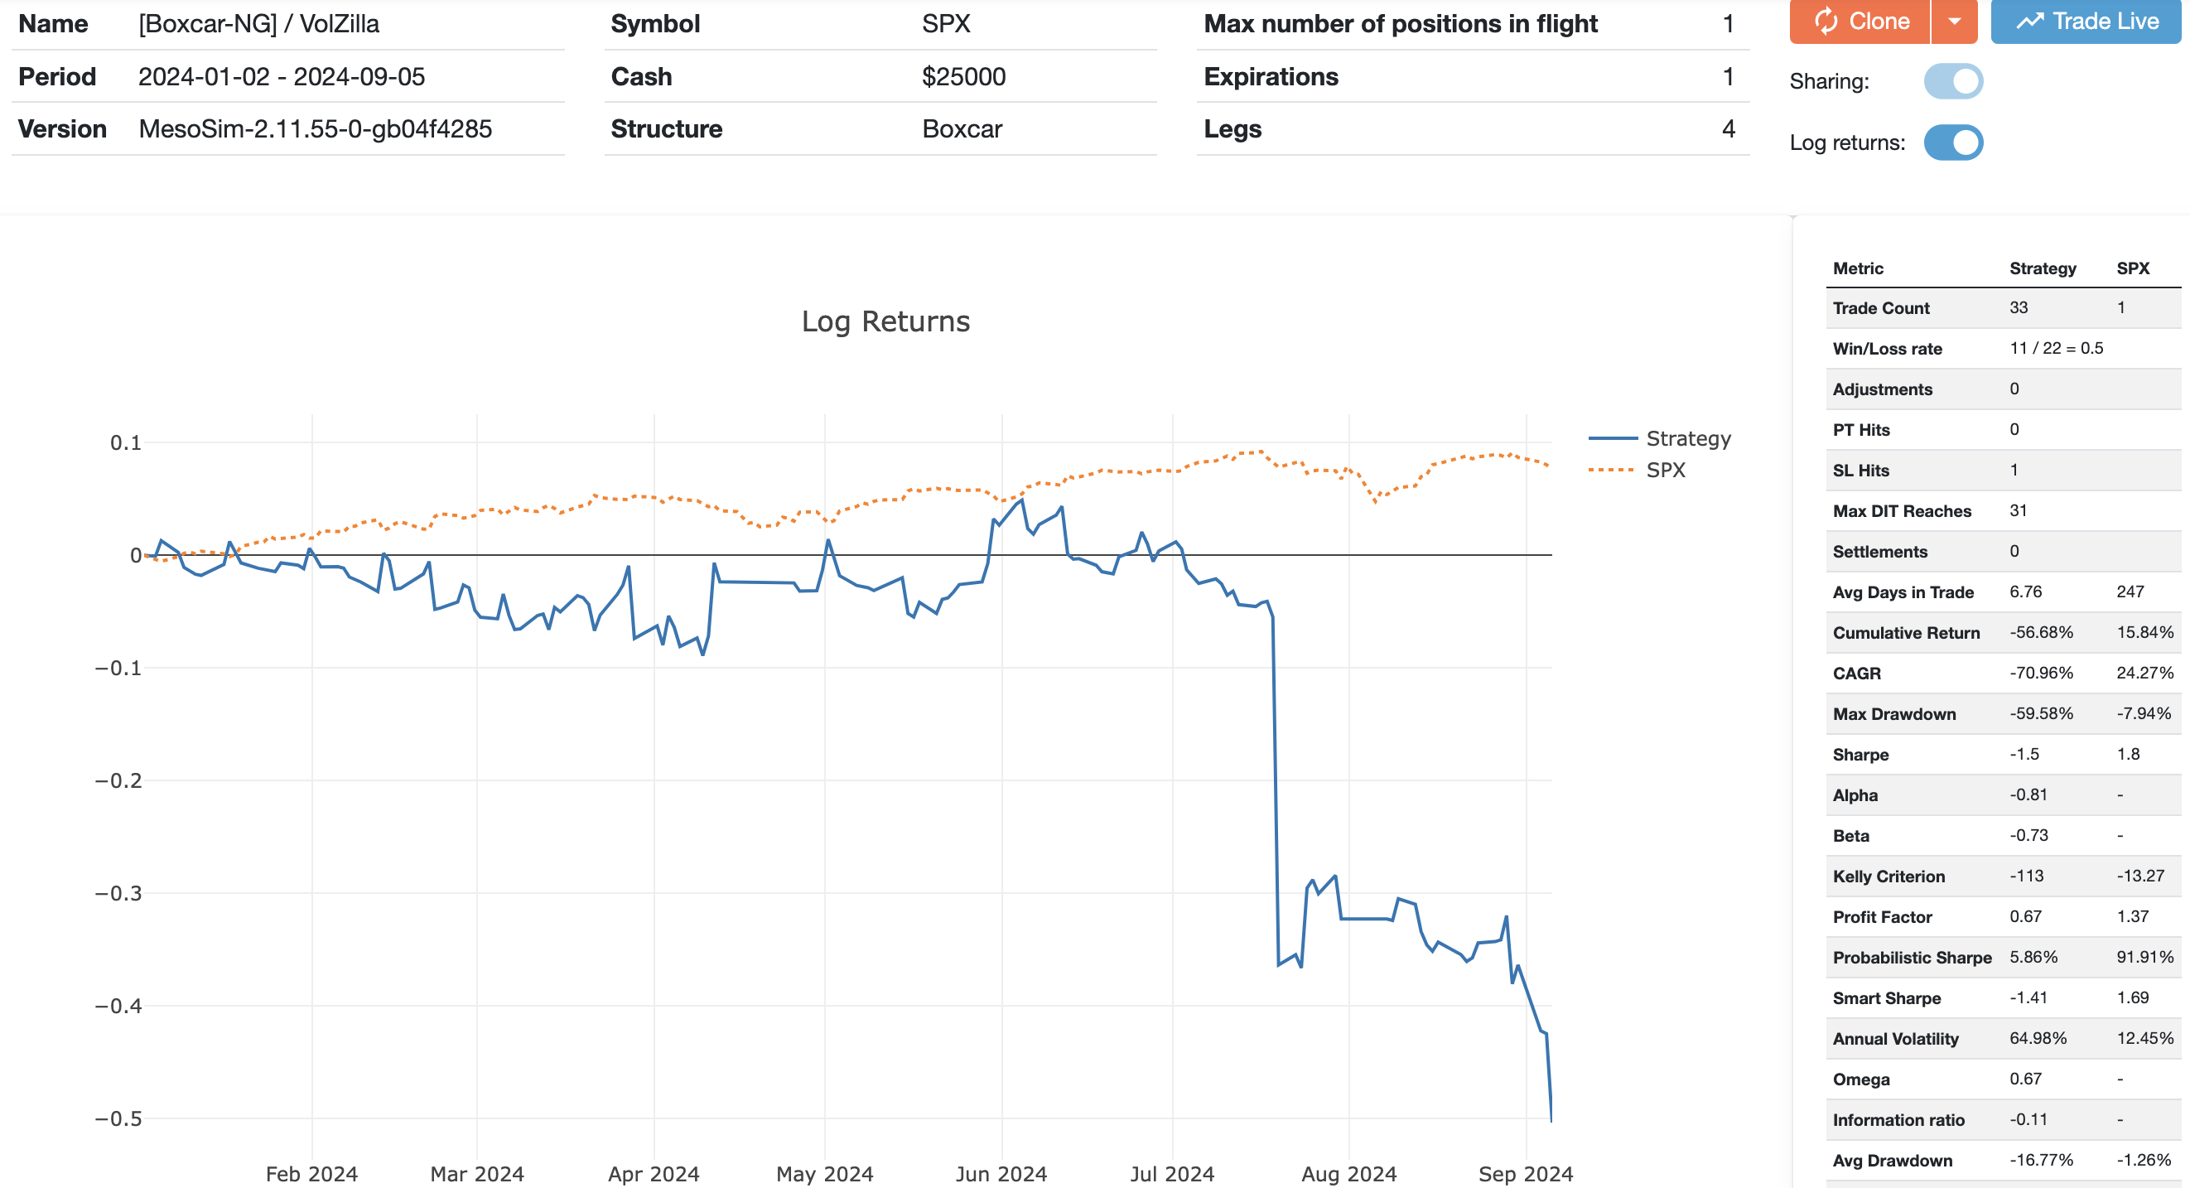The width and height of the screenshot is (2190, 1188).
Task: Click the blue Strategy legend line swatch
Action: 1612,439
